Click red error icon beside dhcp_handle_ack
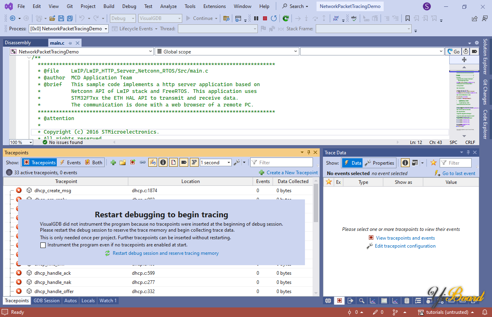This screenshot has width=492, height=317. point(19,273)
